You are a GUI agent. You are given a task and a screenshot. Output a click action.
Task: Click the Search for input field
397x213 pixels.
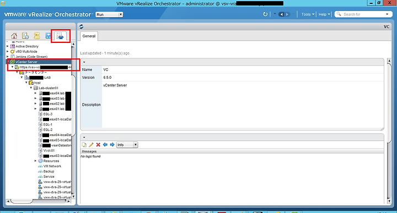coord(363,14)
